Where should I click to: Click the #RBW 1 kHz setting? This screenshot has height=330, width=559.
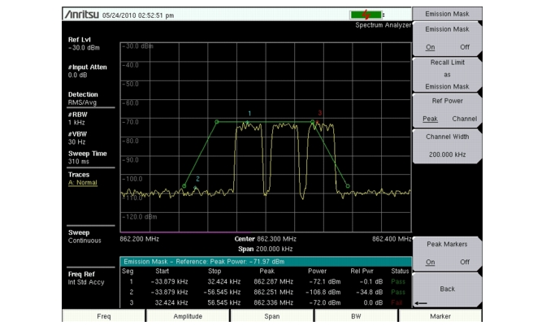click(78, 119)
